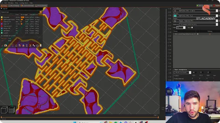
Task: Collapse the Legend panel
Action: [1, 9]
